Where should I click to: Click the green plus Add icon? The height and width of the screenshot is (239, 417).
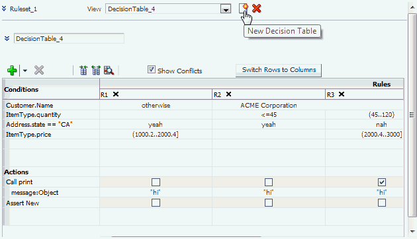12,70
